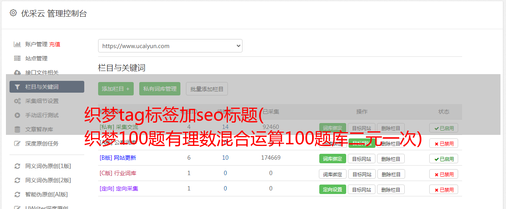Click 词库绑定 in the 采集交流 row

click(333, 128)
